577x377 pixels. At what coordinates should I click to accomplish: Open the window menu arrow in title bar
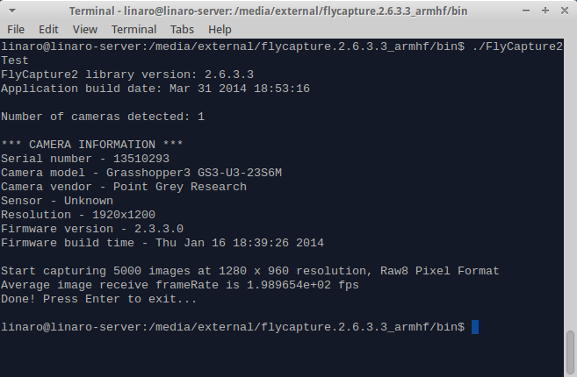[12, 11]
